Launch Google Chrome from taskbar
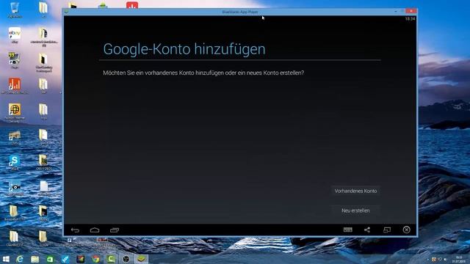The width and height of the screenshot is (470, 264). click(x=95, y=259)
